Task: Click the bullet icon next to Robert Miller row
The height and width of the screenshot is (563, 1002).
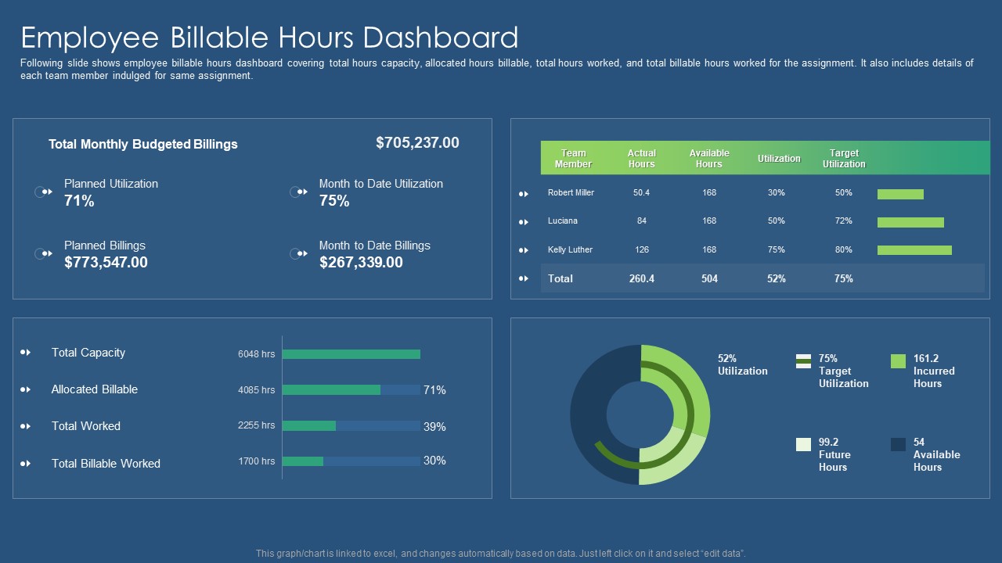Action: click(524, 193)
